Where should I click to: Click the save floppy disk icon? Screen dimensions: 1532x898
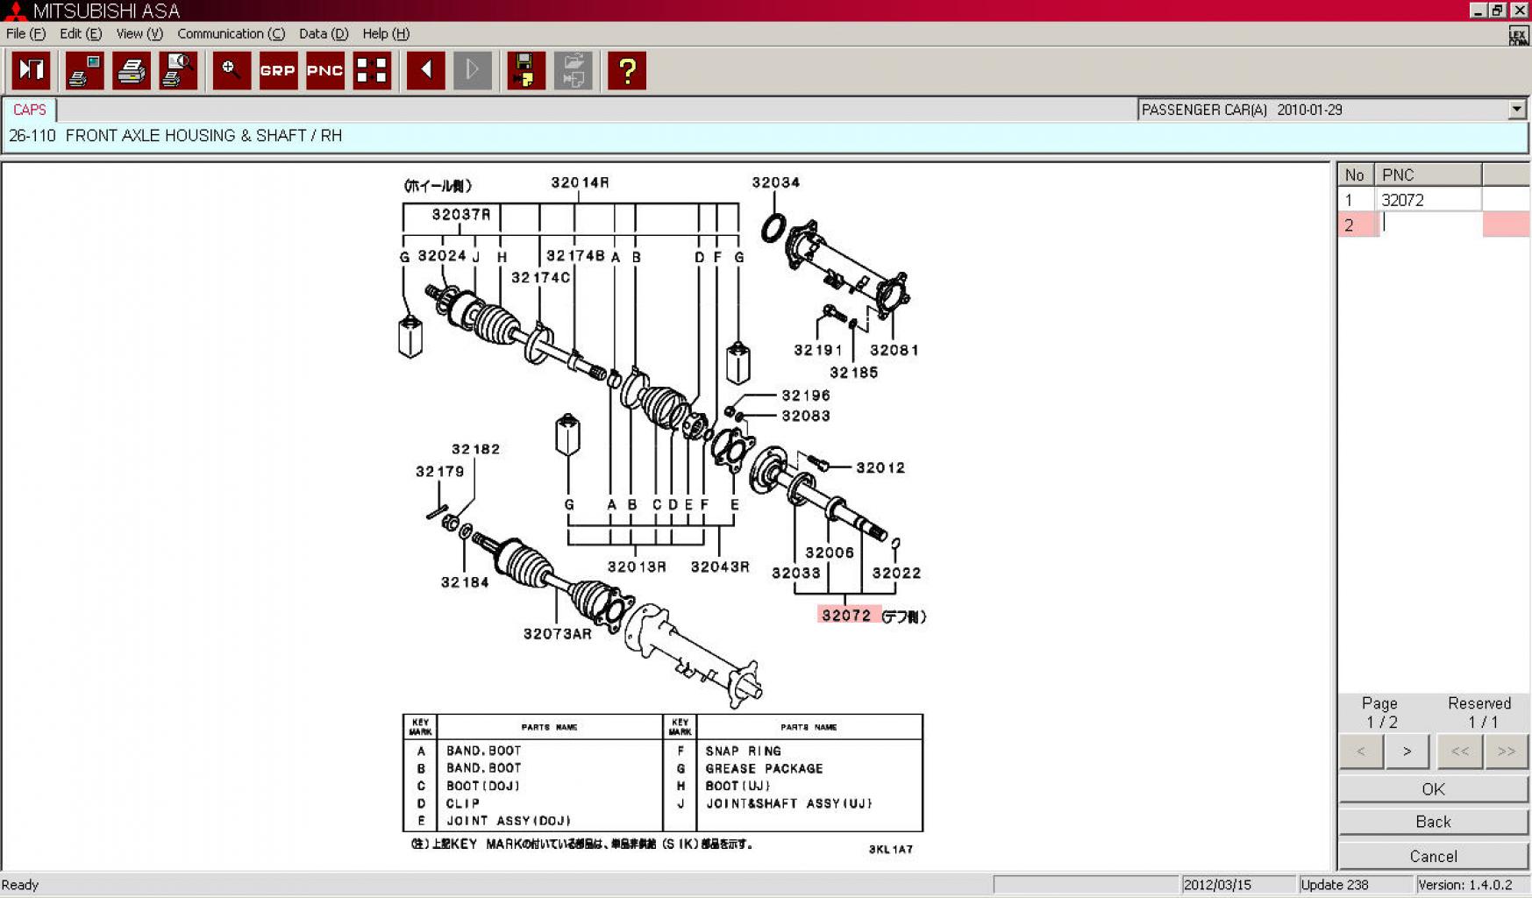tap(526, 70)
